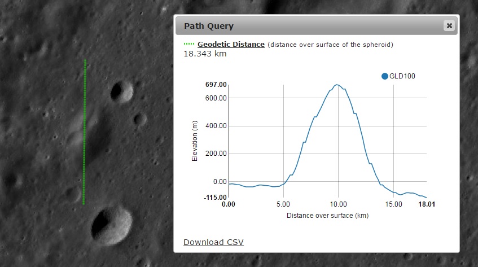Click the top endpoint of green path

(x=85, y=60)
